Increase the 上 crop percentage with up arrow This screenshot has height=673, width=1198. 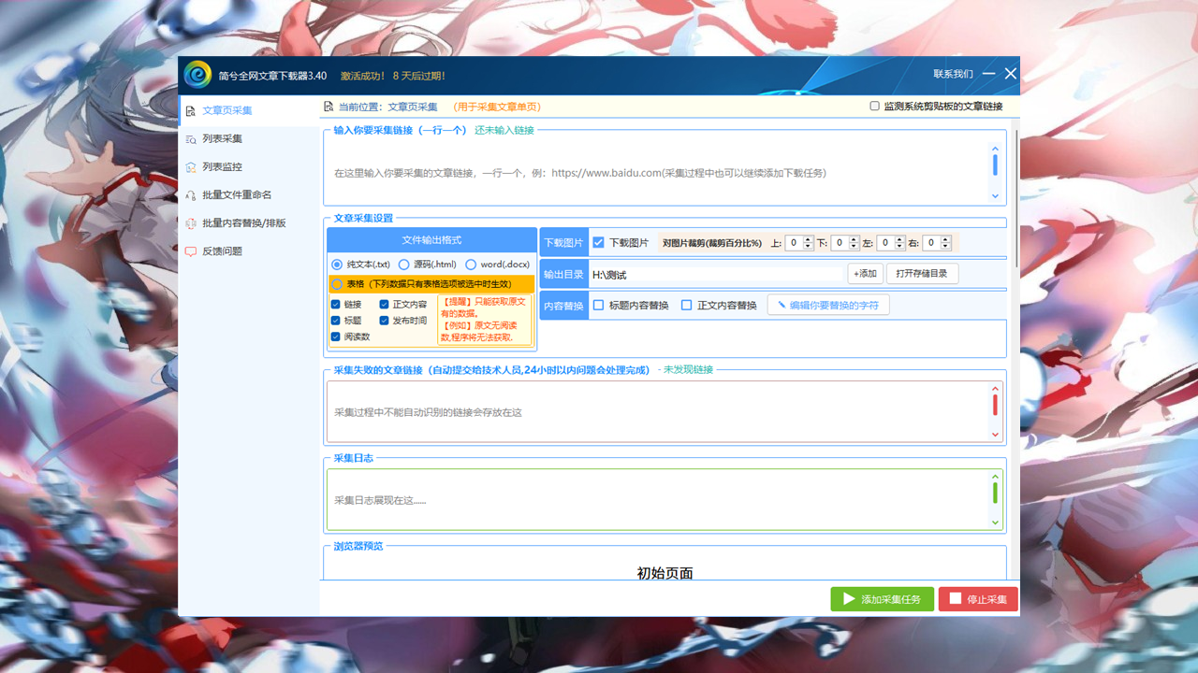click(x=809, y=239)
